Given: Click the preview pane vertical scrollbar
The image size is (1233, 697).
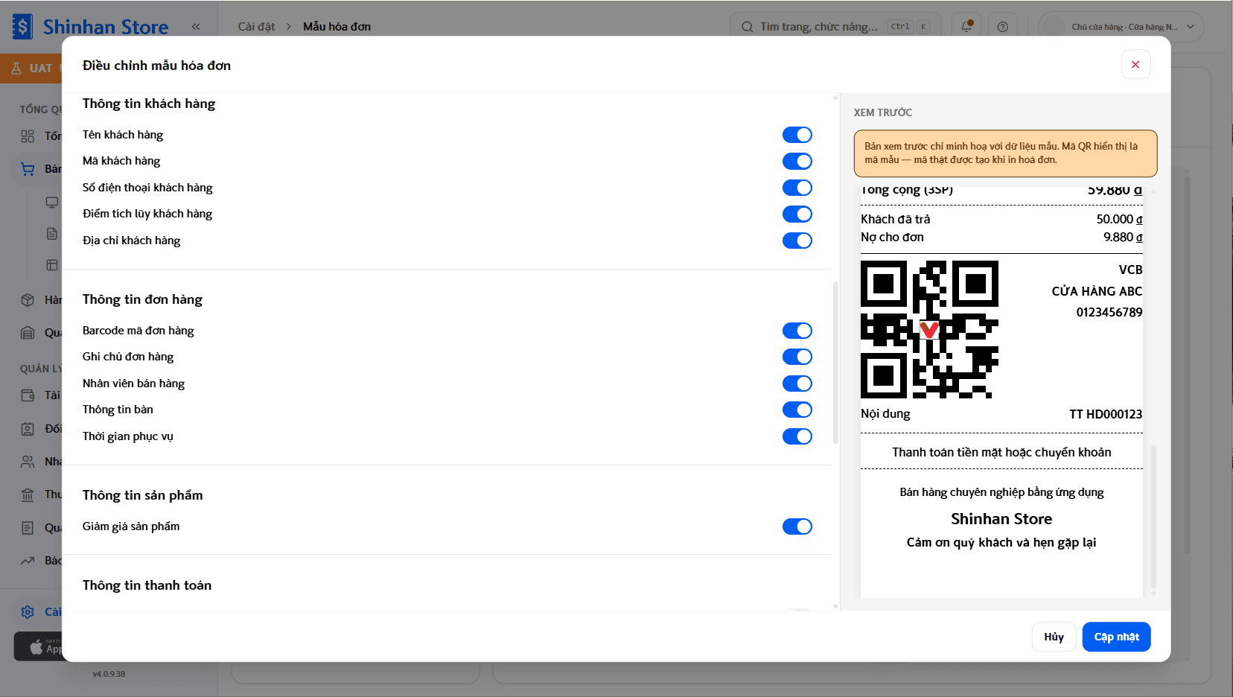Looking at the screenshot, I should 1153,516.
